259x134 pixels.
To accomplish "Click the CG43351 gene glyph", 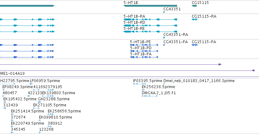I will coord(164,12).
